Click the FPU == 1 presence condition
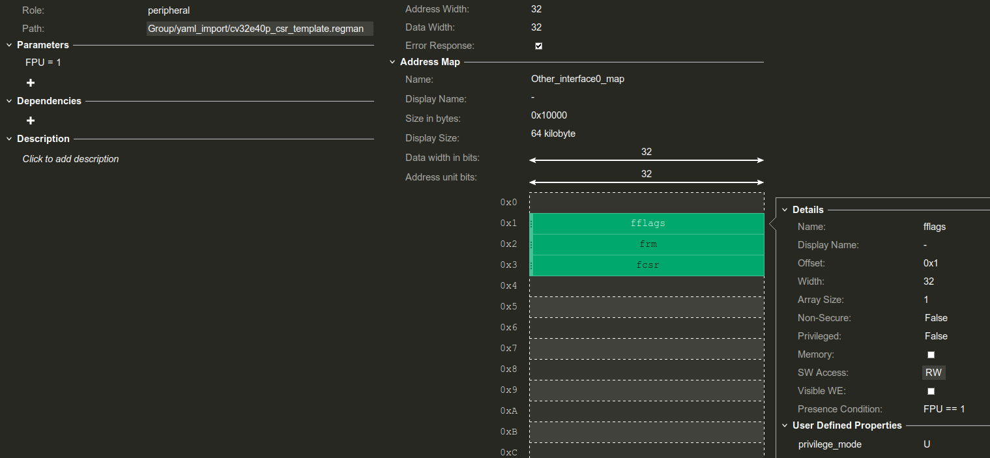The height and width of the screenshot is (458, 990). 944,409
